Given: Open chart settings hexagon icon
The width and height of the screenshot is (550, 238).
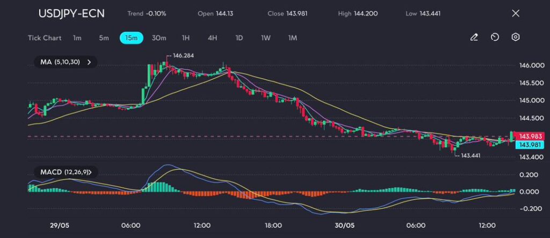Looking at the screenshot, I should (516, 38).
